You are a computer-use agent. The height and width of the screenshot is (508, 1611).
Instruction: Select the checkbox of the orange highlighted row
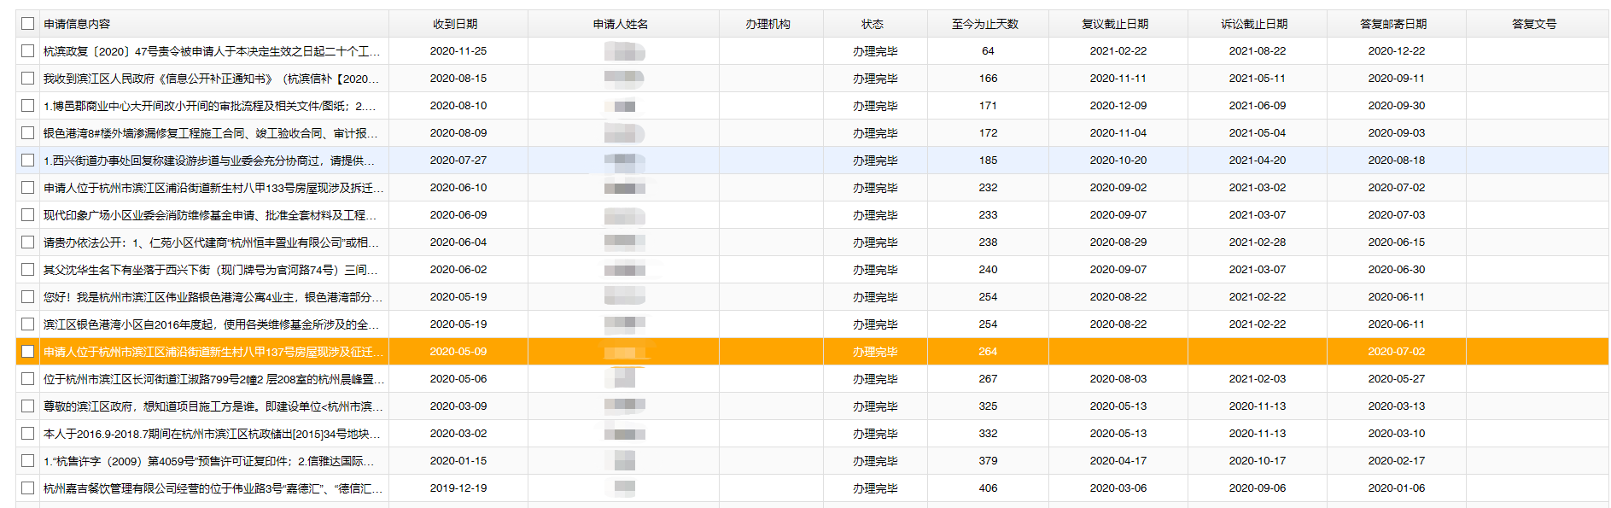(28, 352)
